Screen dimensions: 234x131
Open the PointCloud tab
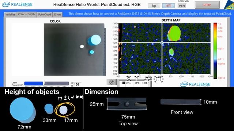coord(45,15)
